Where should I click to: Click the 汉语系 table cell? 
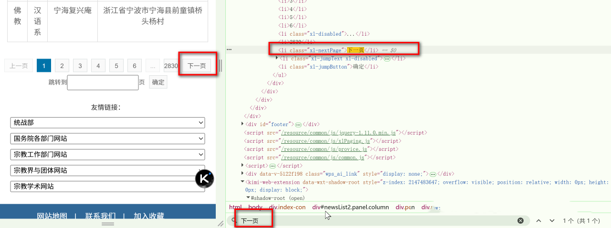(x=38, y=21)
